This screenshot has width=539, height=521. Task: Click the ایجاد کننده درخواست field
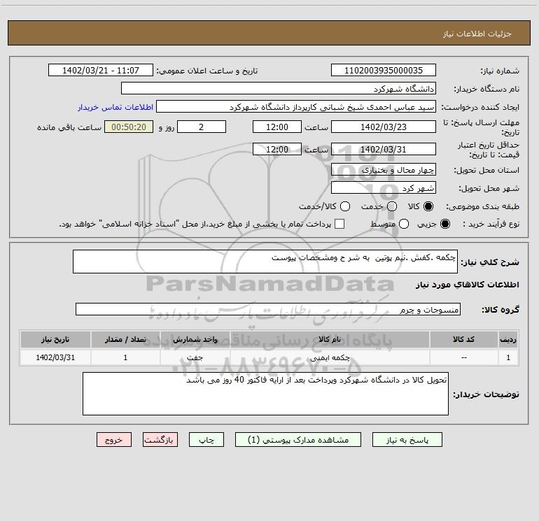[296, 106]
